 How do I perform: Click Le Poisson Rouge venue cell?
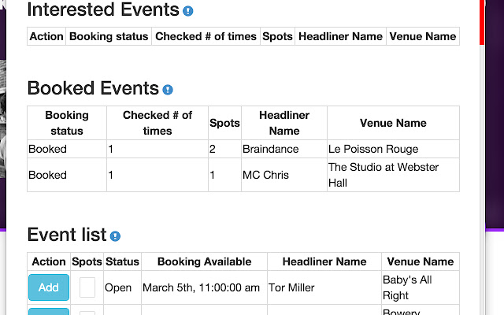[393, 149]
